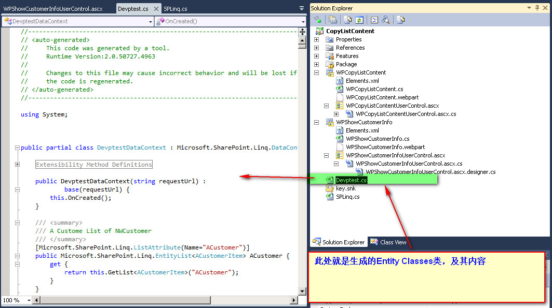The height and width of the screenshot is (308, 552).
Task: Toggle Show All Files in Solution Explorer
Action: tap(348, 20)
